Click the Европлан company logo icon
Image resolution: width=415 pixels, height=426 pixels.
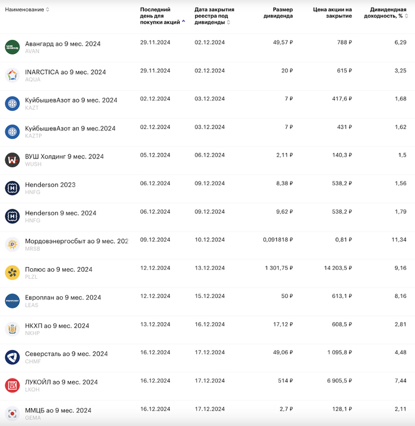click(x=12, y=301)
